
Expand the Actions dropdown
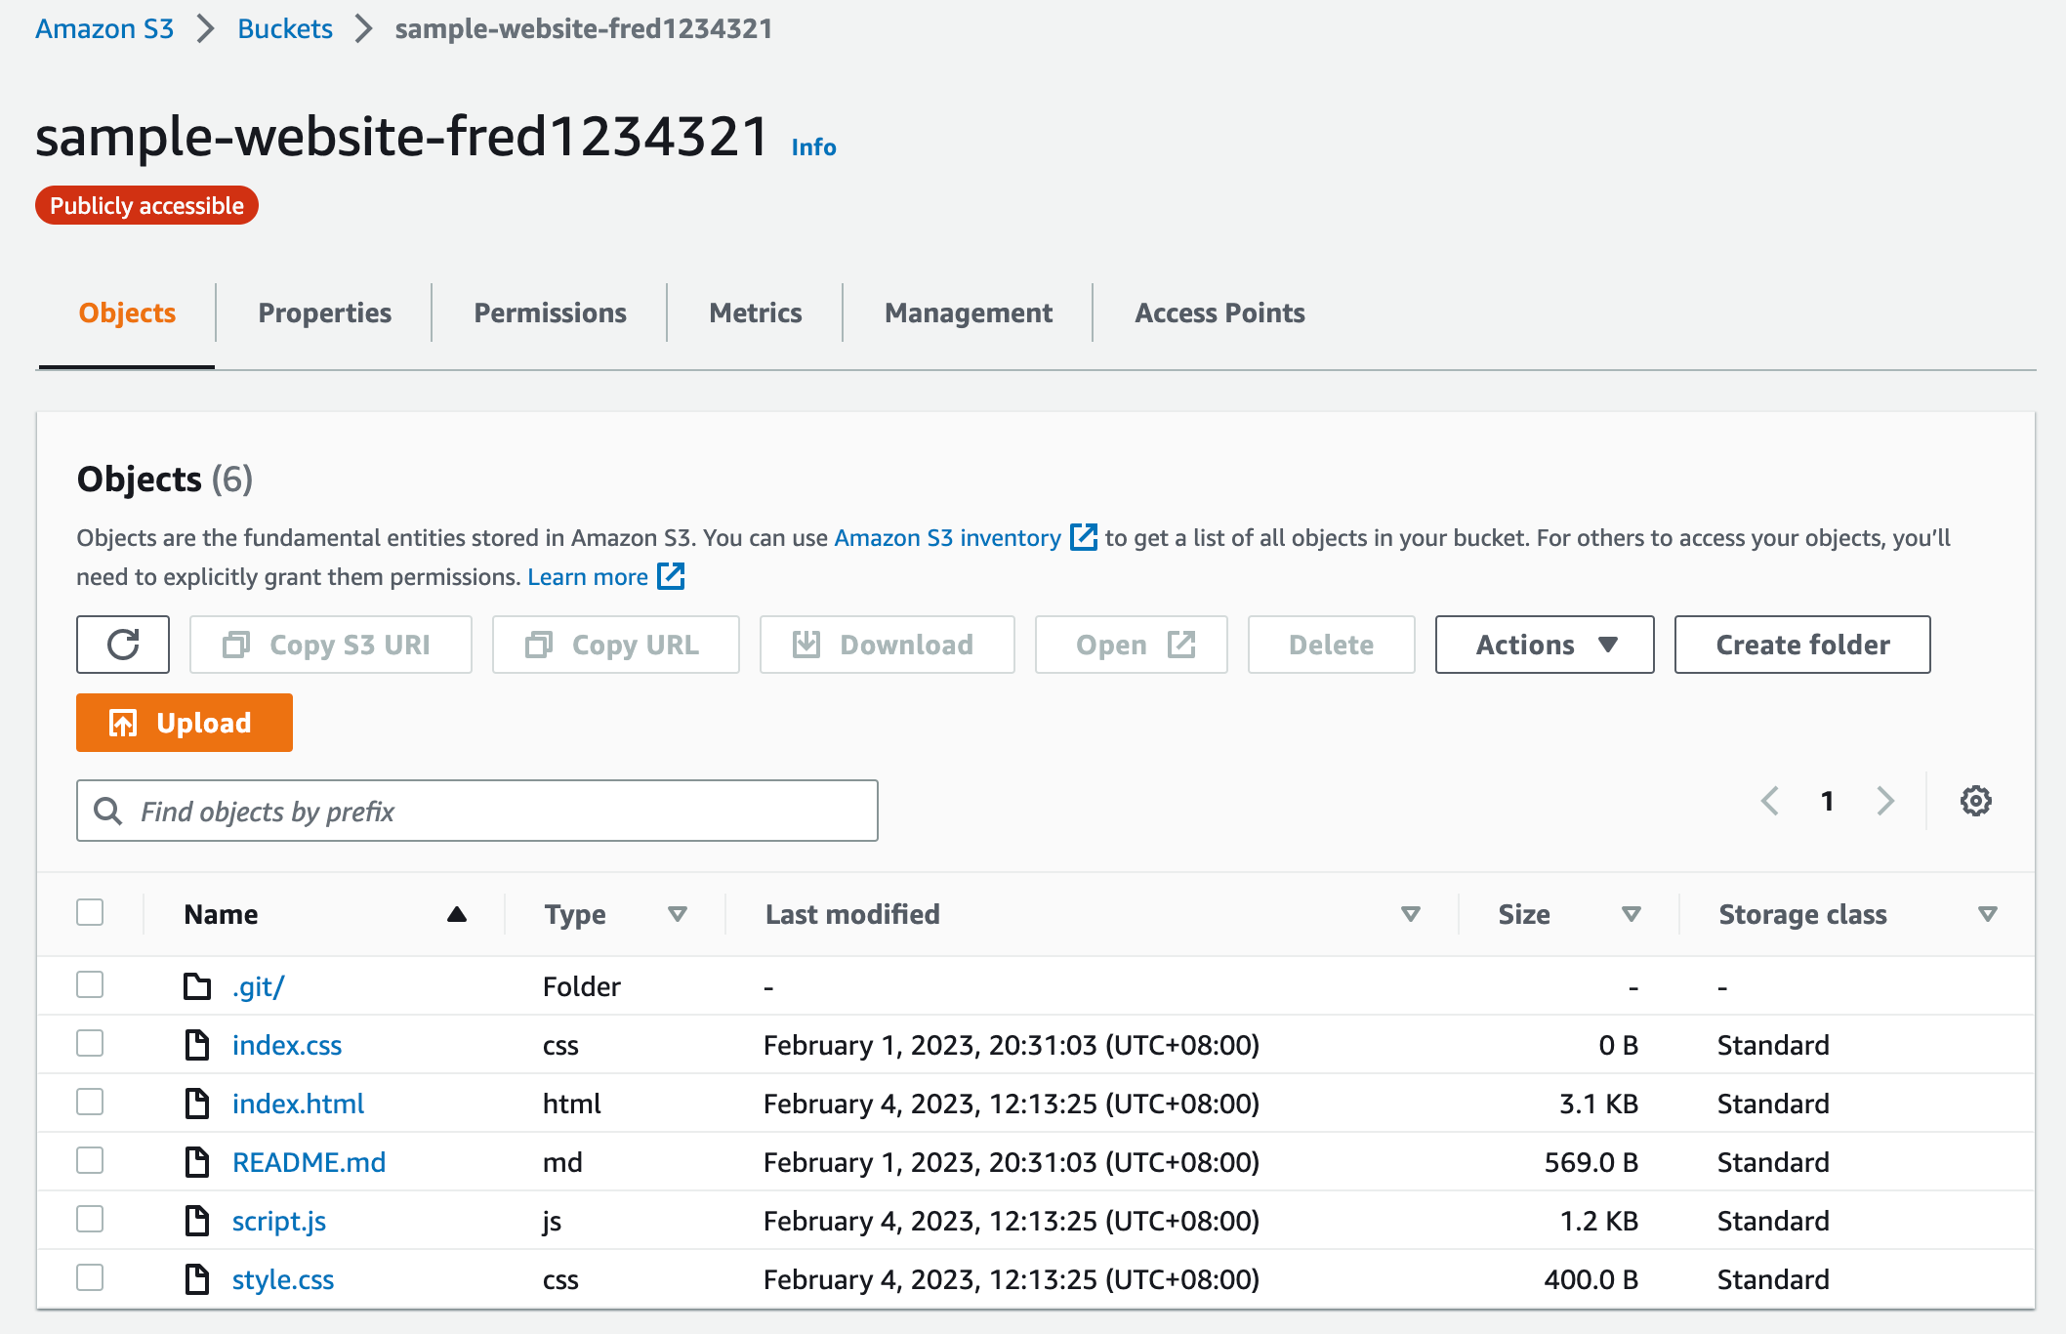pyautogui.click(x=1545, y=645)
